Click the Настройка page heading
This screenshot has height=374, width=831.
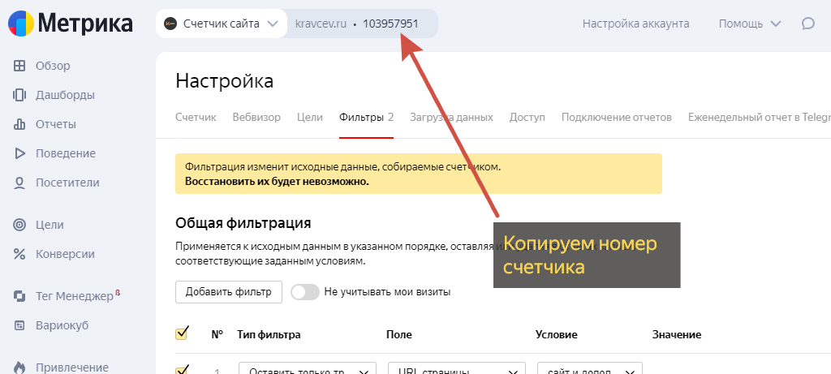225,81
